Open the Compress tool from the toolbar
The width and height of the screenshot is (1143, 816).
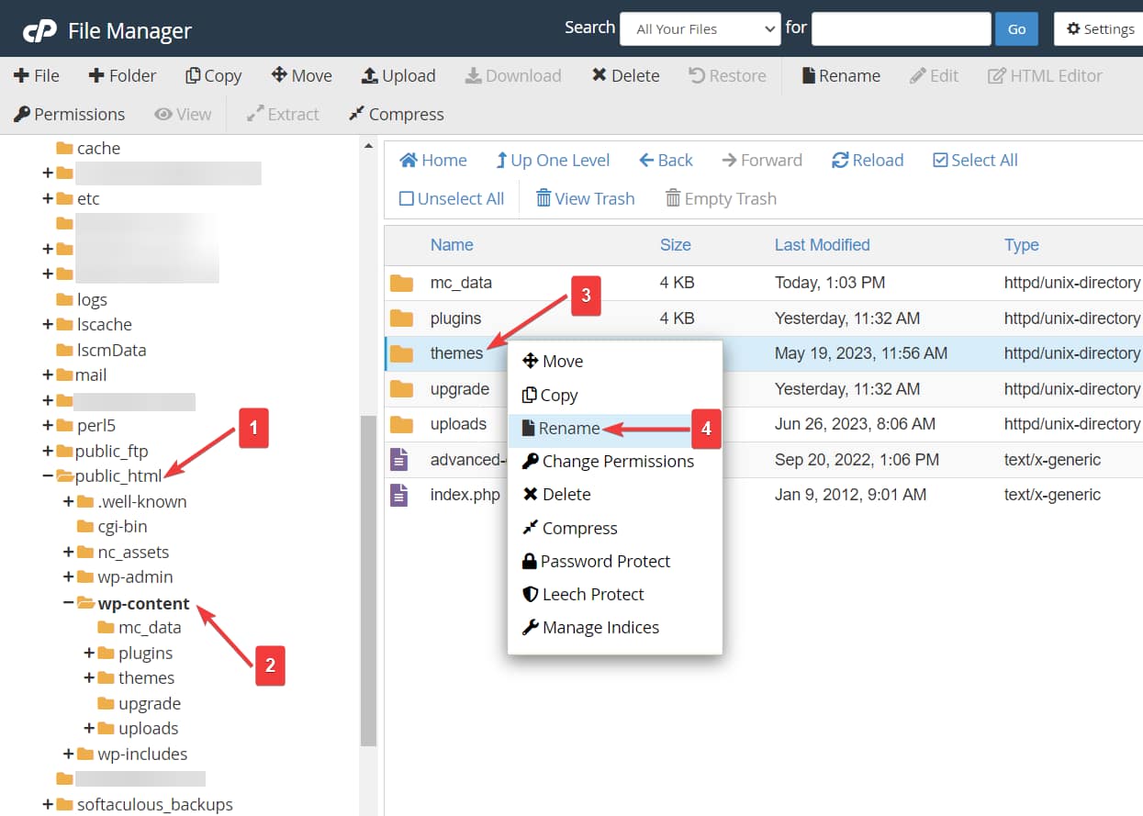click(396, 114)
